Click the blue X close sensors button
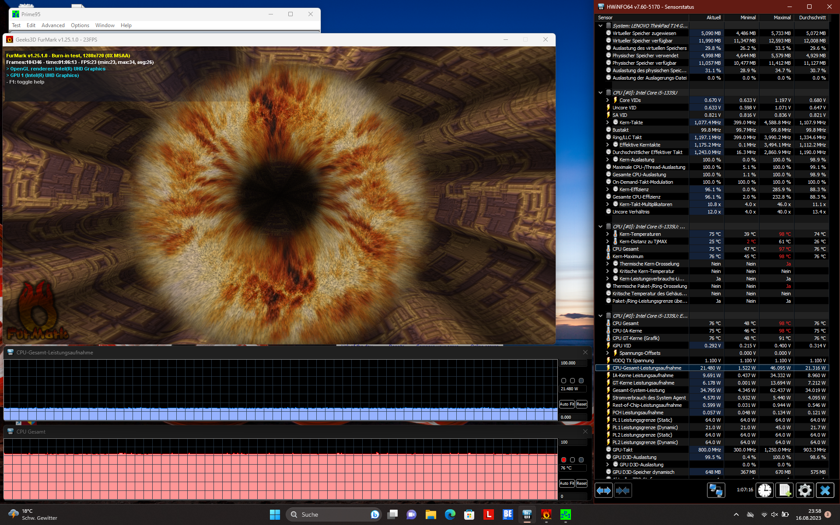This screenshot has width=840, height=525. click(x=825, y=490)
